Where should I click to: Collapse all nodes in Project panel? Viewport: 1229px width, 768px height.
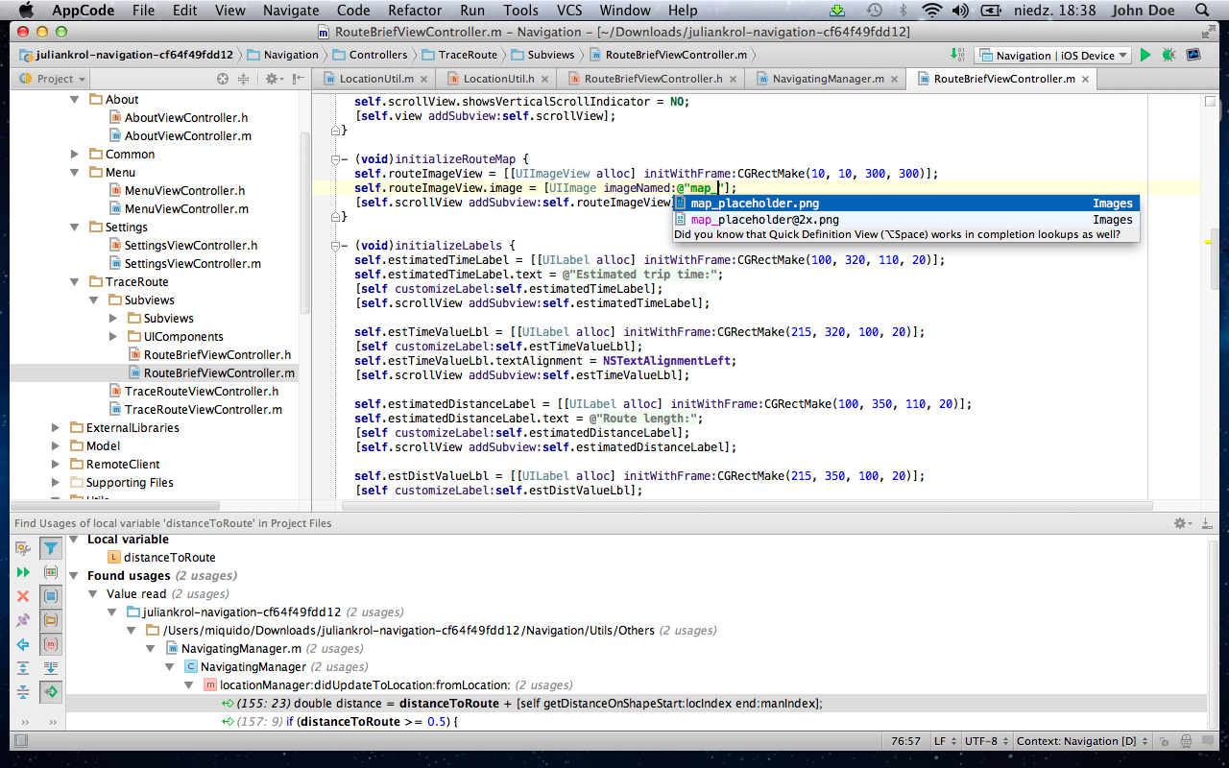click(x=243, y=79)
